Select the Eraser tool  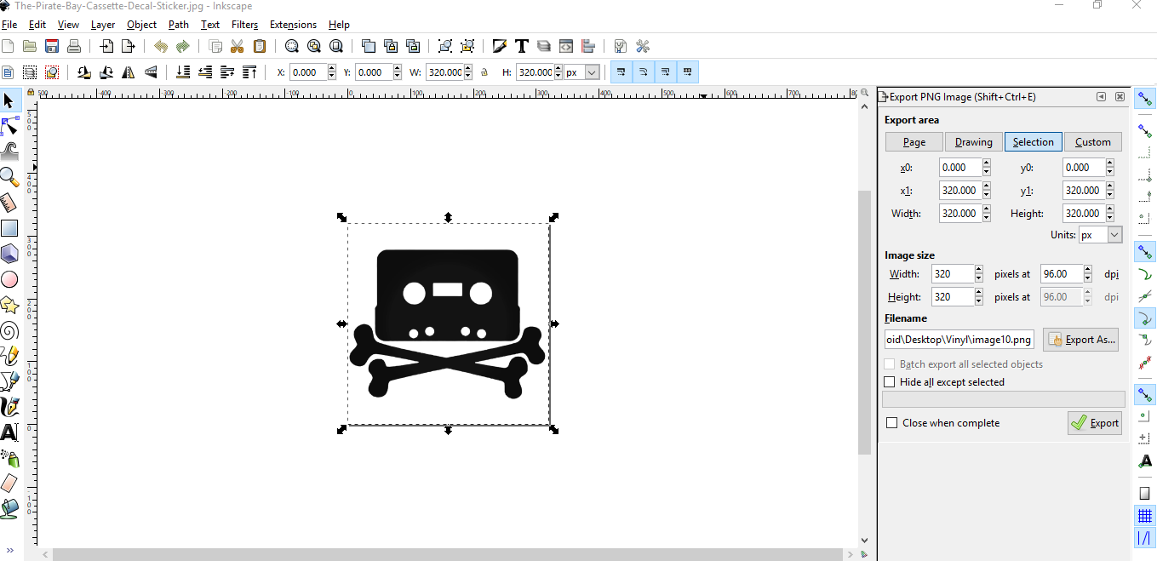coord(9,484)
